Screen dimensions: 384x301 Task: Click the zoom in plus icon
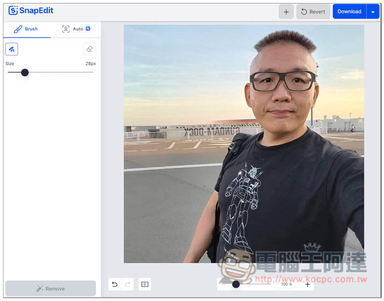308,284
